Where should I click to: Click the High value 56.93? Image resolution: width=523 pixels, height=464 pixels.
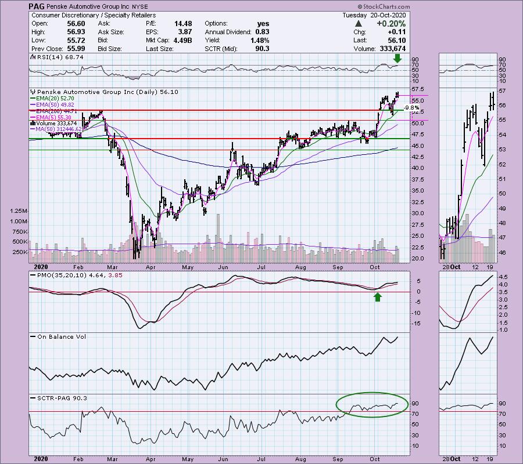(76, 32)
